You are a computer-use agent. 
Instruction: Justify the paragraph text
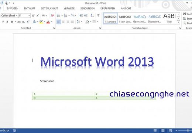[72, 22]
